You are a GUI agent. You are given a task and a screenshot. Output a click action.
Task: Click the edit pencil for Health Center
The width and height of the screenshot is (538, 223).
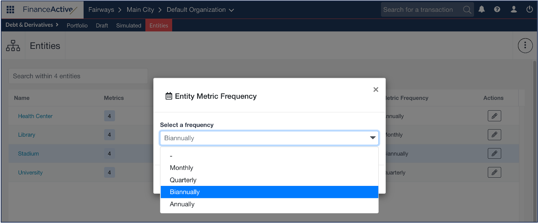(x=494, y=116)
